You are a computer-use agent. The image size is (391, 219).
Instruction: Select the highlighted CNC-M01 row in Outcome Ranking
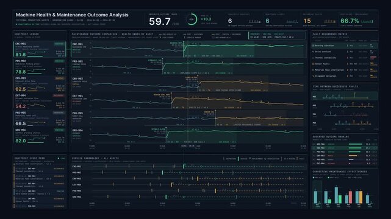point(345,148)
